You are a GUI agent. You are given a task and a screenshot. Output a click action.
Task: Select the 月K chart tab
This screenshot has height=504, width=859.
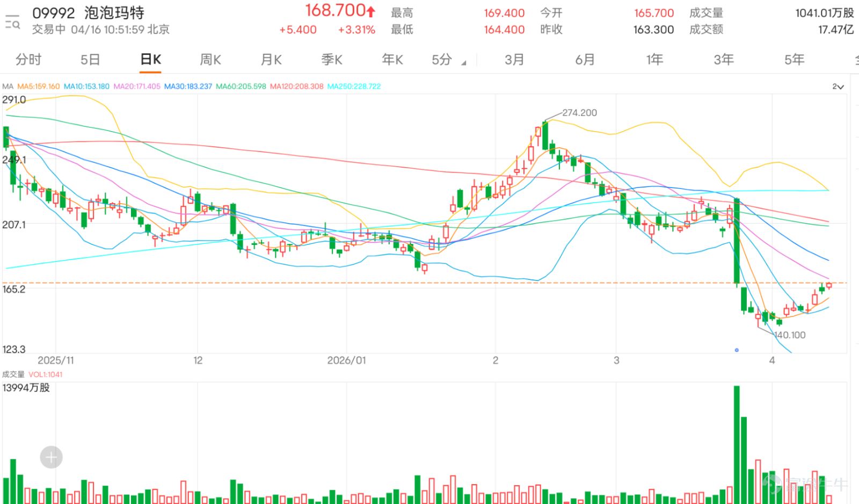click(x=271, y=60)
